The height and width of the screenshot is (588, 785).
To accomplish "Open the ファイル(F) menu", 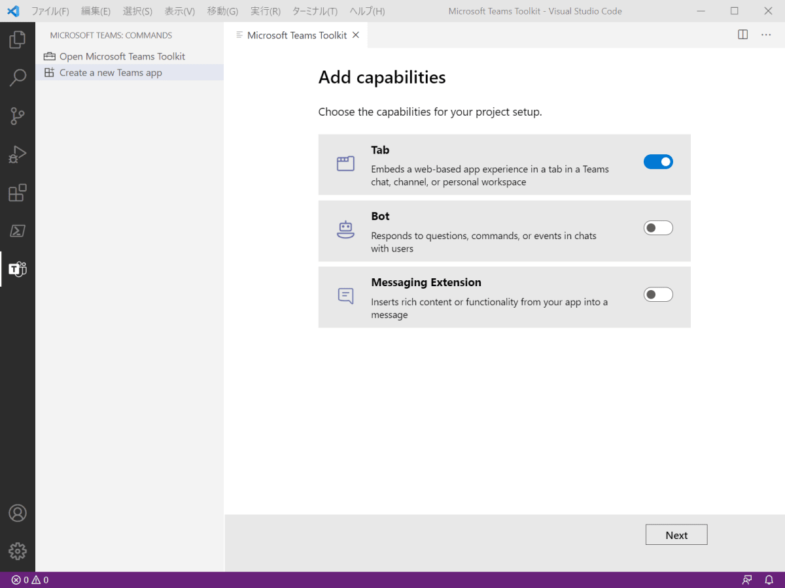I will tap(50, 11).
